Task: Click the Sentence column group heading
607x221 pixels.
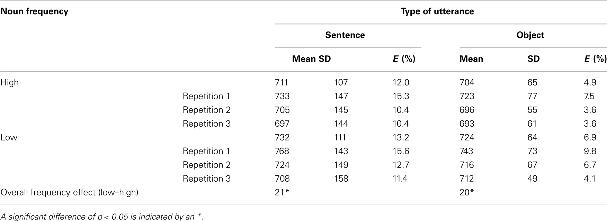Action: point(345,35)
